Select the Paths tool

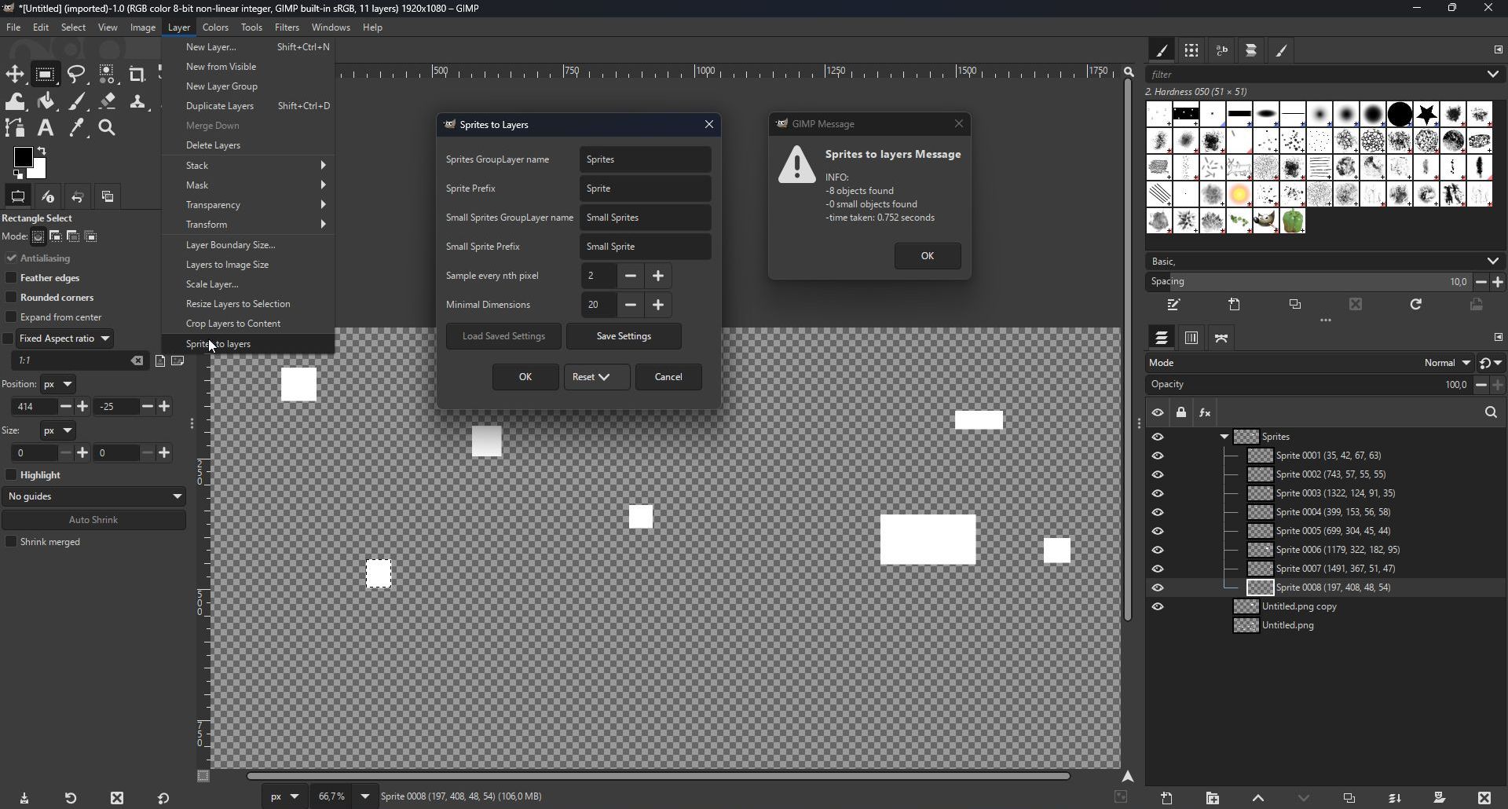(x=15, y=128)
